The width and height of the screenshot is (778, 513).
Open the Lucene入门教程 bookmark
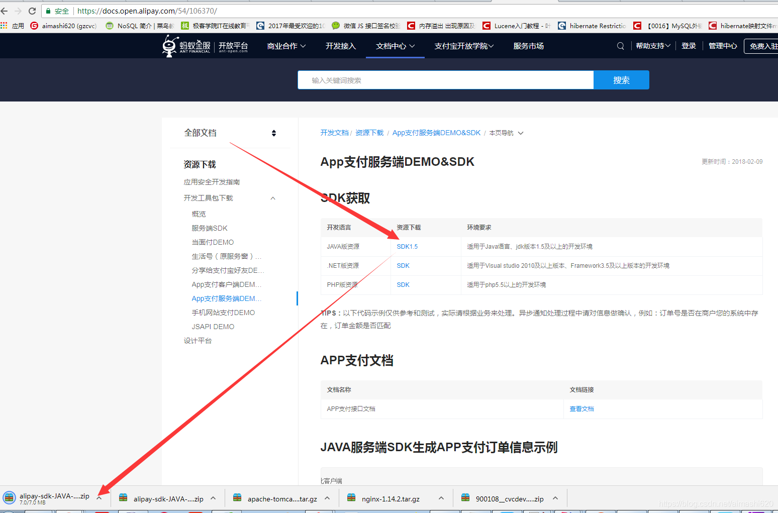click(x=517, y=26)
